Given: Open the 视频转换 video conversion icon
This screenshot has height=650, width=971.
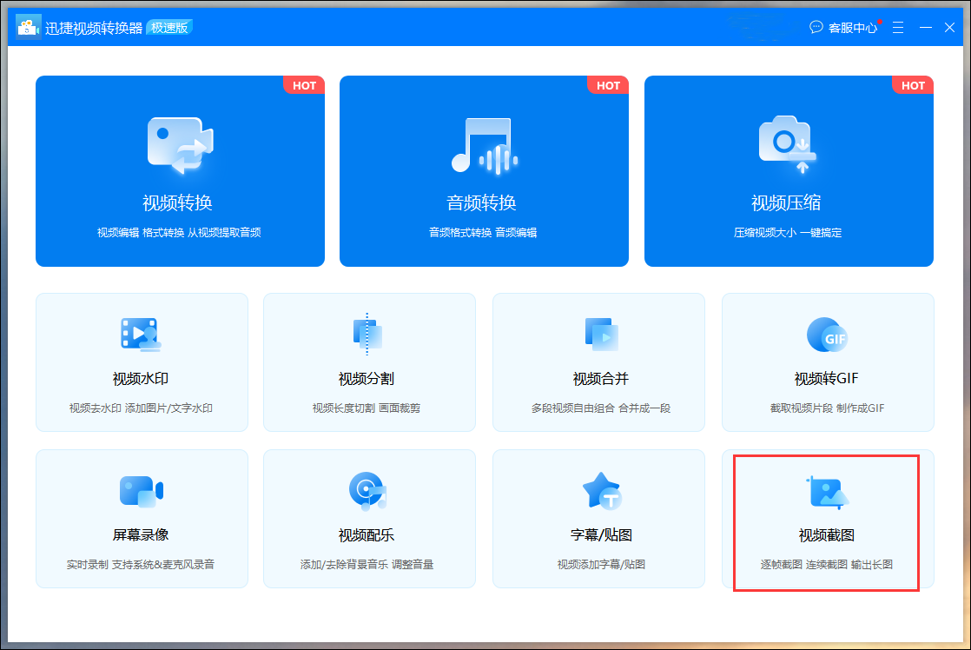Looking at the screenshot, I should point(180,146).
